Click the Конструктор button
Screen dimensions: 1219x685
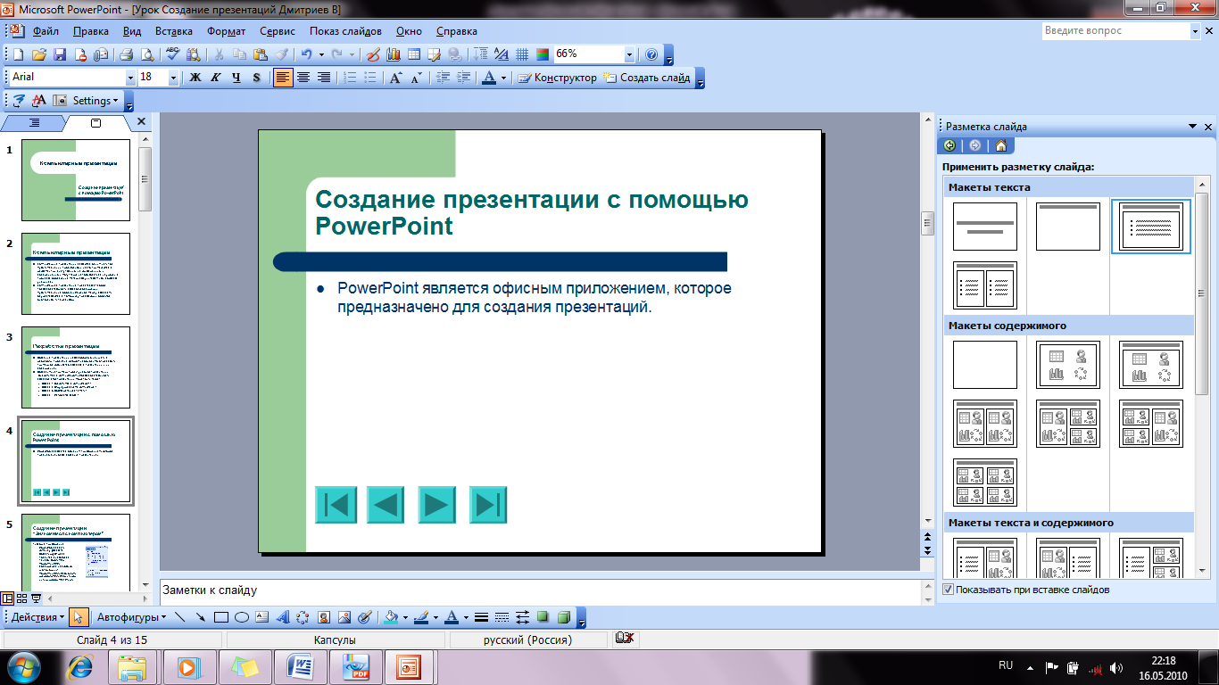click(x=558, y=78)
